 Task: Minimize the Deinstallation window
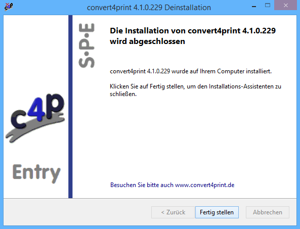coord(254,7)
